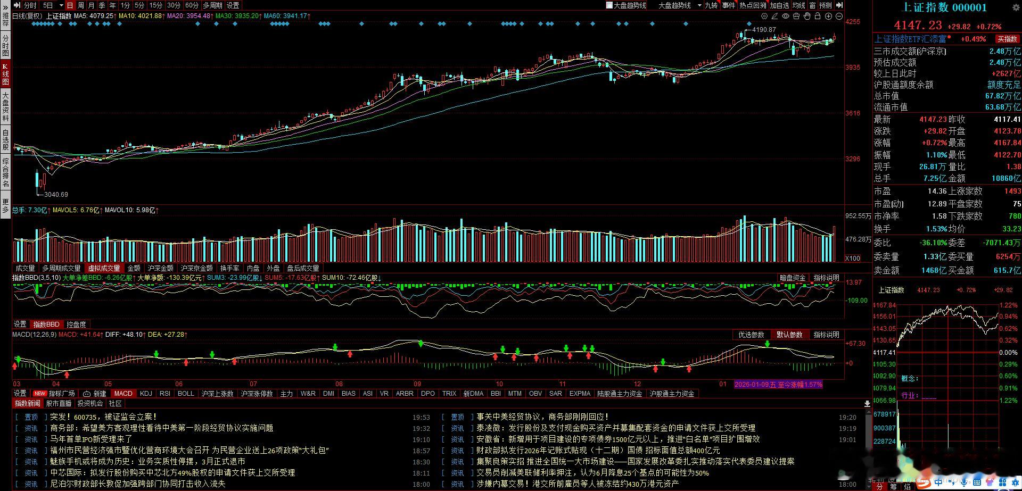This screenshot has height=491, width=1022.
Task: Toggle Chinese 中 input mode icon
Action: [938, 482]
